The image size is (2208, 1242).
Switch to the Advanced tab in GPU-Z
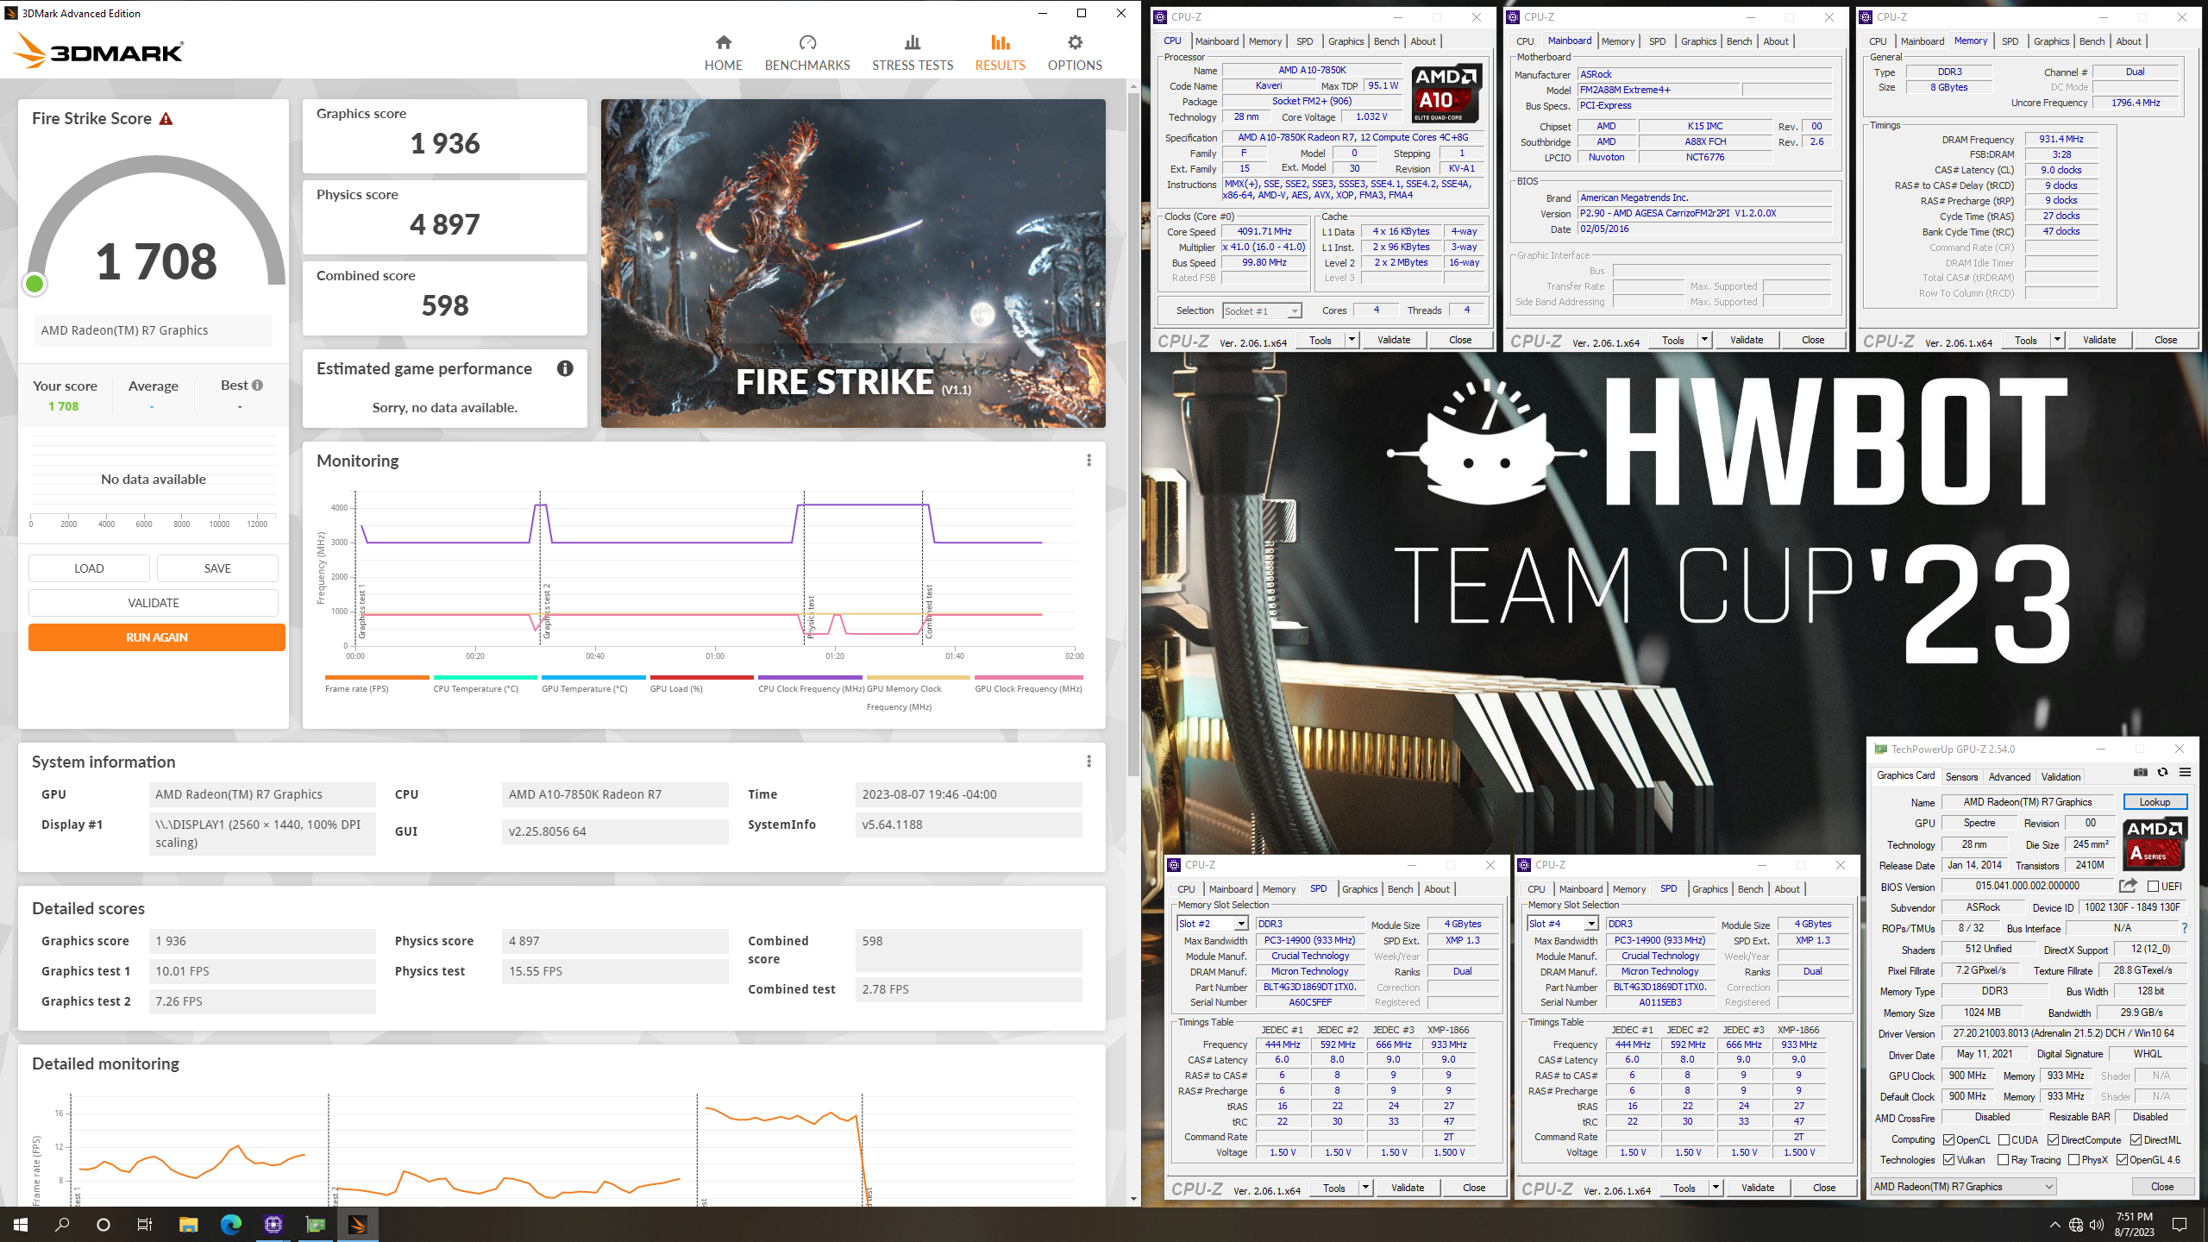click(x=2010, y=776)
